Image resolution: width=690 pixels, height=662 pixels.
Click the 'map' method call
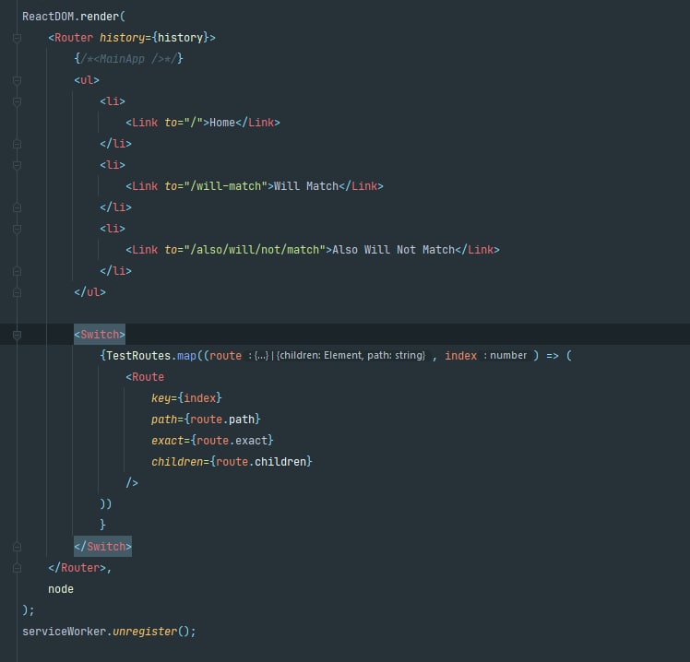[x=186, y=356]
